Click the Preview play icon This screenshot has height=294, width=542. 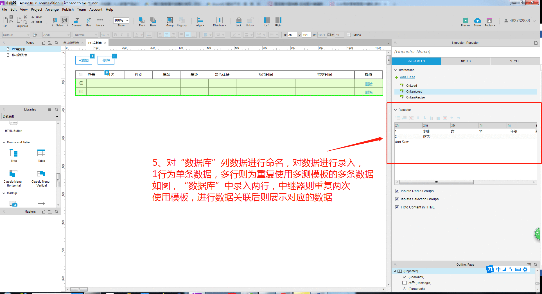466,20
